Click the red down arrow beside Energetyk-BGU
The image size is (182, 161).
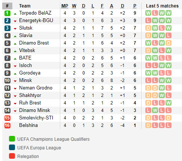[15, 21]
